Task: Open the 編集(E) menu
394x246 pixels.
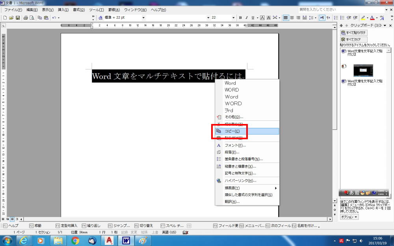Action: click(x=32, y=10)
